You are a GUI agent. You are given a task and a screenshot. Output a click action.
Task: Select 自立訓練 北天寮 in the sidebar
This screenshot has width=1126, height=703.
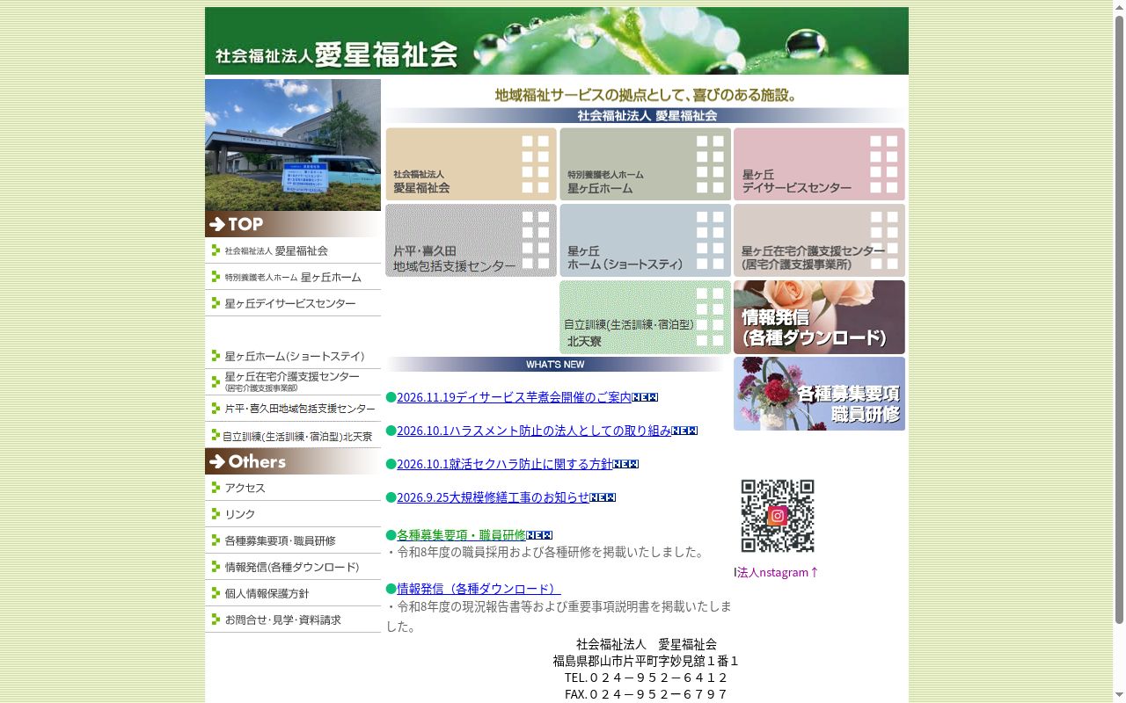coord(293,436)
